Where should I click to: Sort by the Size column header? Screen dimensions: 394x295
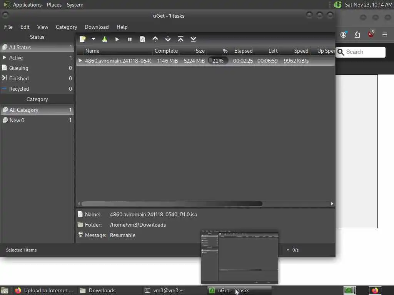194,51
